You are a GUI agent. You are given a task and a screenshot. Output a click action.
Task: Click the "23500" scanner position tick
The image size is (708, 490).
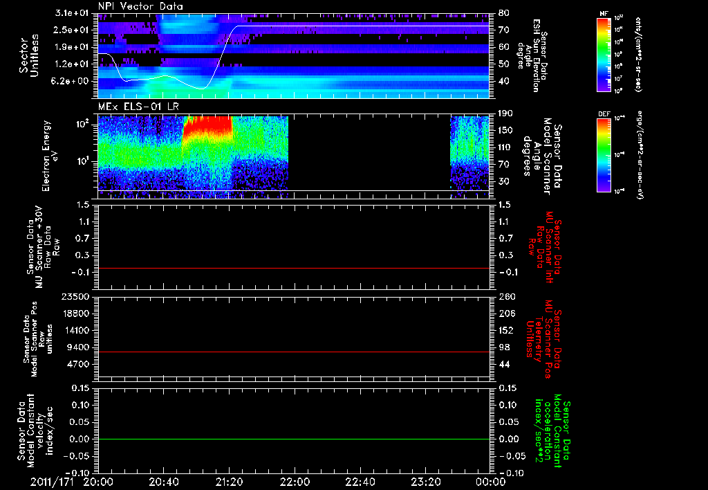tap(76, 296)
